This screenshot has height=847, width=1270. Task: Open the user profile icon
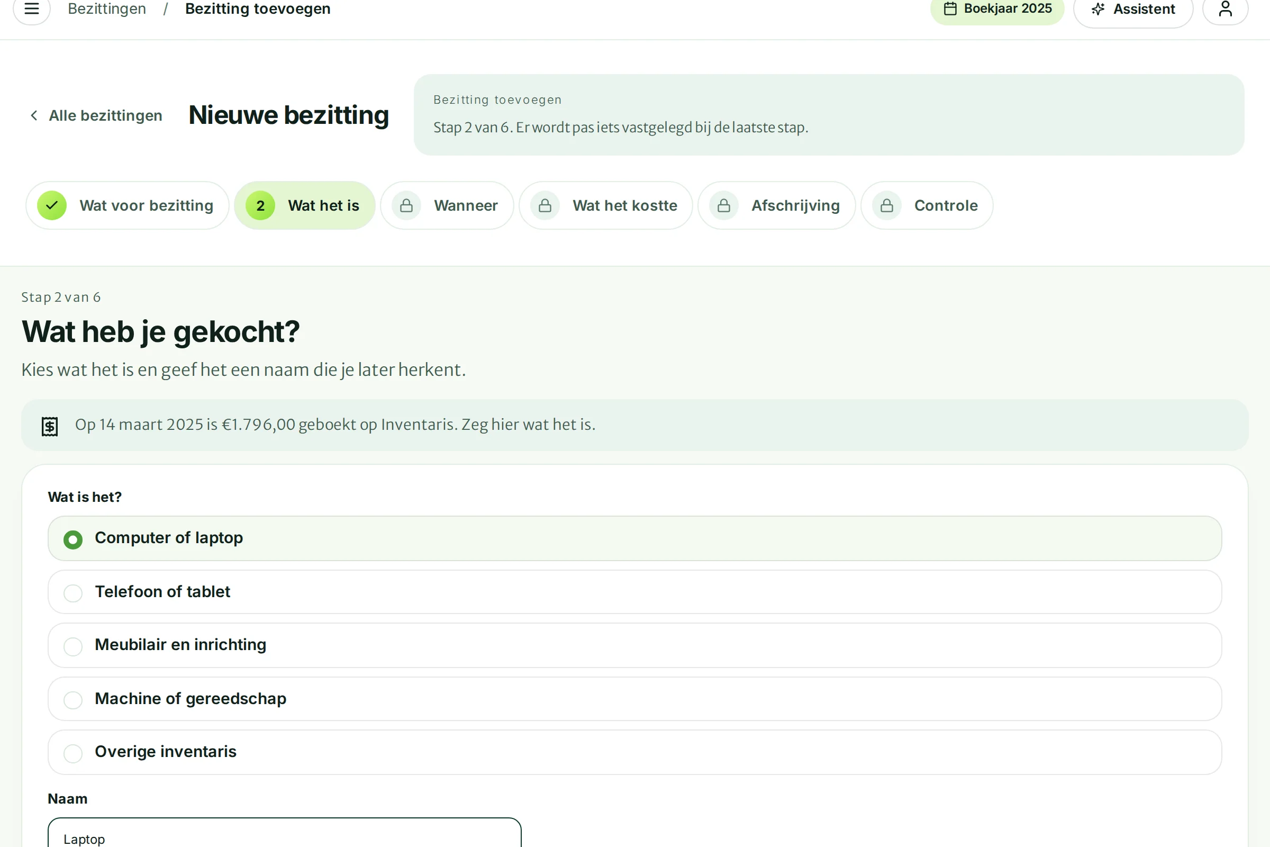[1225, 8]
